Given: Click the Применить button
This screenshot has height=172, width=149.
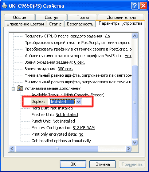Looking at the screenshot, I should pos(132,164).
